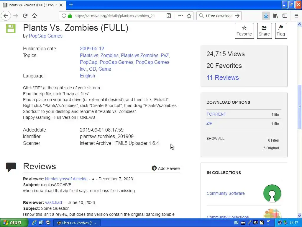Open reviewer vastchad profile
Screen dimensions: 302x227
53,202
